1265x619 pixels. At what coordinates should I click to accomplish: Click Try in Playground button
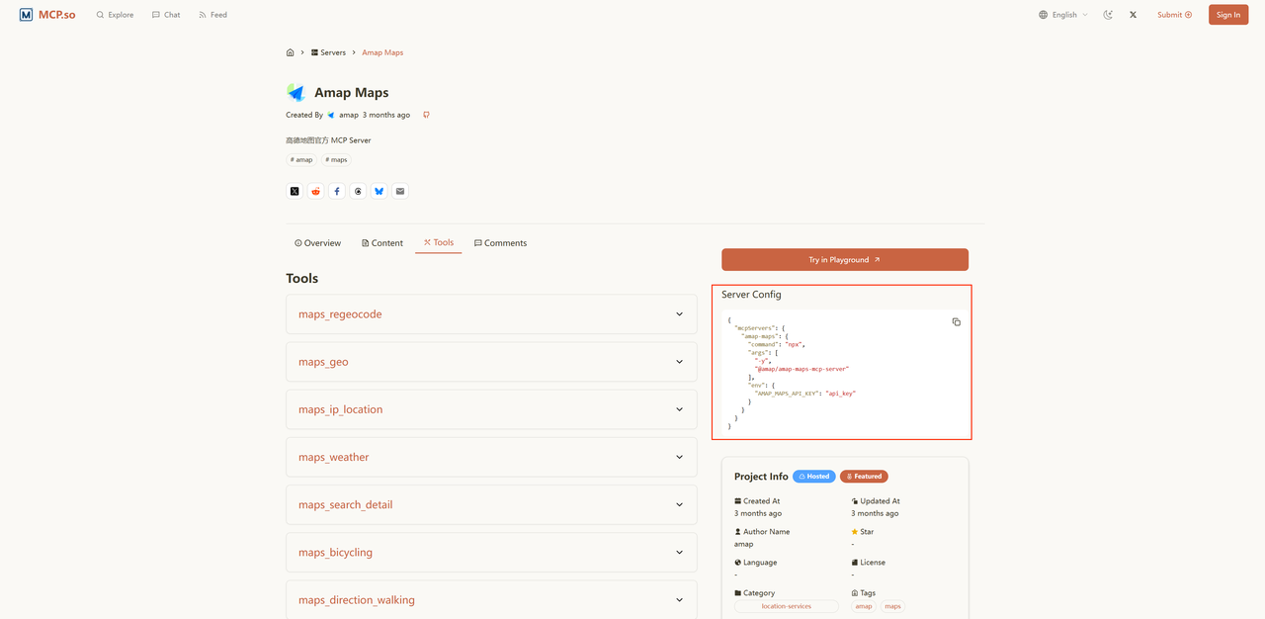click(x=844, y=260)
